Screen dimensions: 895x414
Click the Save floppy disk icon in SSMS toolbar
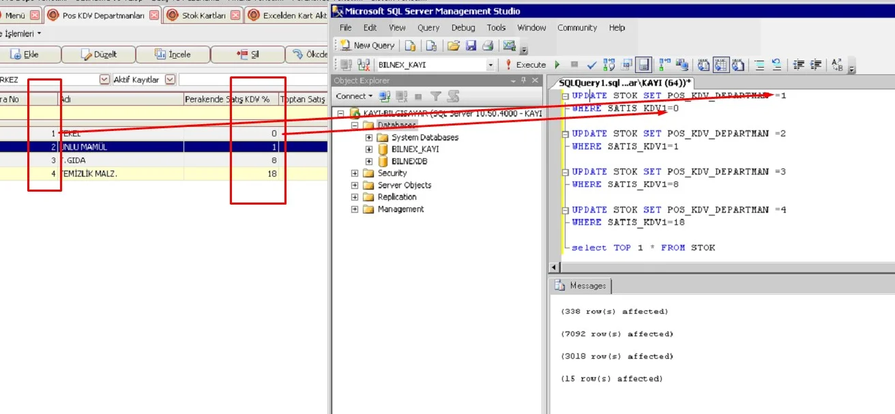click(x=471, y=46)
